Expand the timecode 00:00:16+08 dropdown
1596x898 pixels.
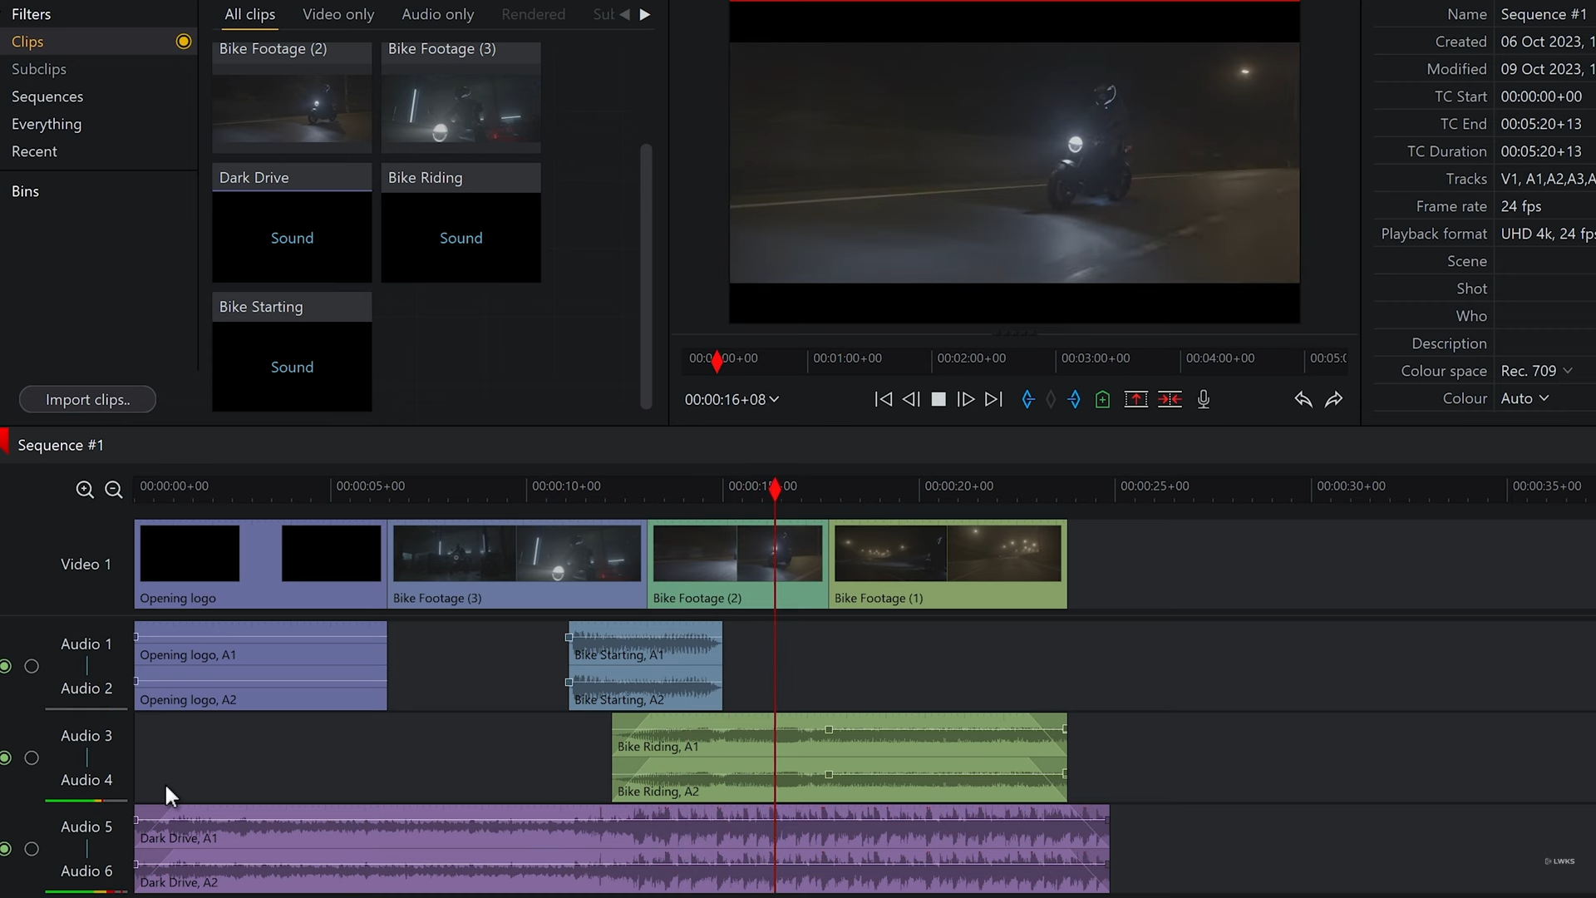pyautogui.click(x=774, y=400)
